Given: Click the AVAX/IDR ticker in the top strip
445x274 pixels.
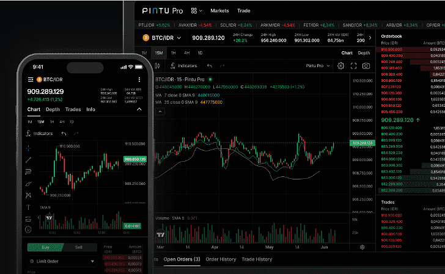Looking at the screenshot, I should coord(195,25).
